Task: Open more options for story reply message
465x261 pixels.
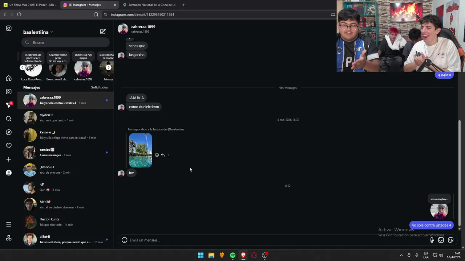Action: (x=169, y=155)
